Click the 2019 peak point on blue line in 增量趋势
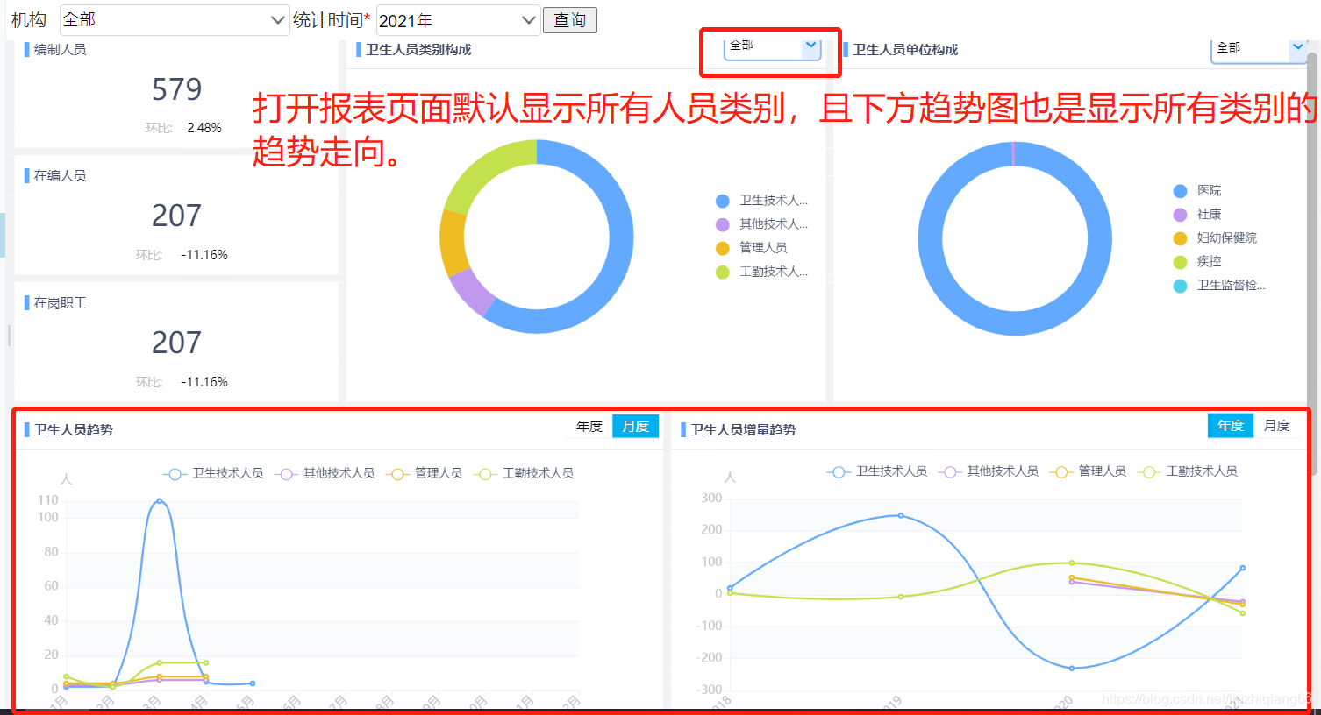The width and height of the screenshot is (1321, 715). [901, 515]
